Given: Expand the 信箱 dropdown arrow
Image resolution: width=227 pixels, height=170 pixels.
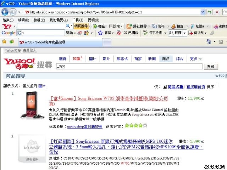Looking at the screenshot, I should coord(168,26).
